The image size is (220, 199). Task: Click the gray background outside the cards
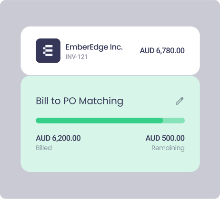(110, 13)
